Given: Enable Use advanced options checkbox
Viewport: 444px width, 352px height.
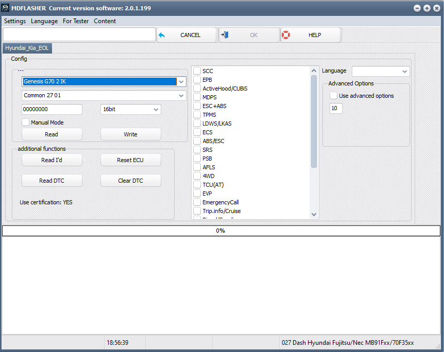Looking at the screenshot, I should pos(334,96).
